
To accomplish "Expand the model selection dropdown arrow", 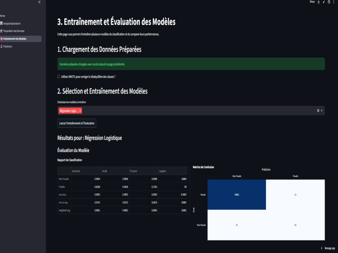I will click(x=322, y=111).
